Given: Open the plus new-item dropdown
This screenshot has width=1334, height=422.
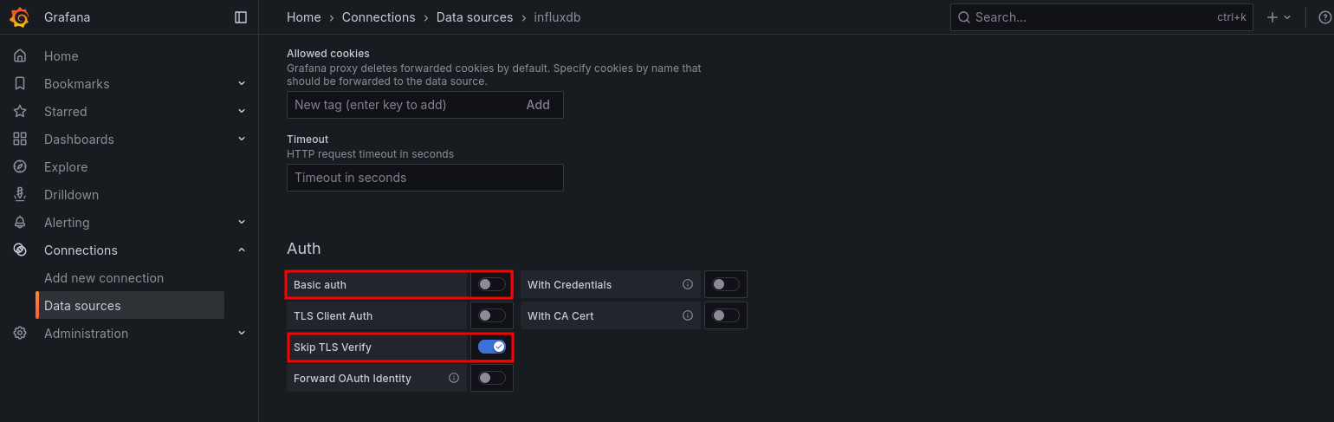Looking at the screenshot, I should tap(1279, 17).
